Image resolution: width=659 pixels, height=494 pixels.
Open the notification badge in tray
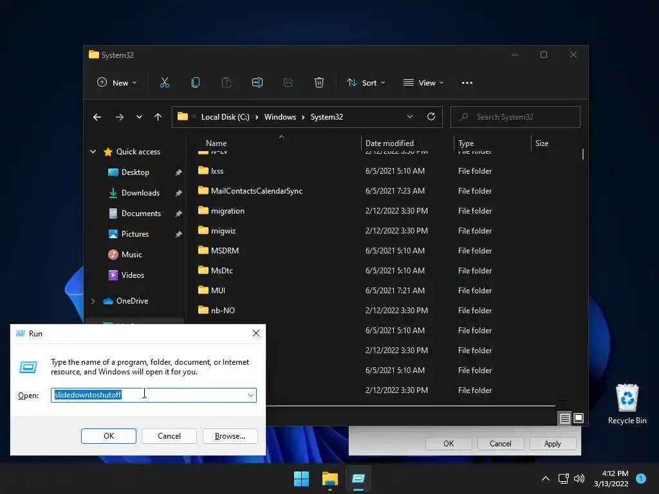point(641,479)
